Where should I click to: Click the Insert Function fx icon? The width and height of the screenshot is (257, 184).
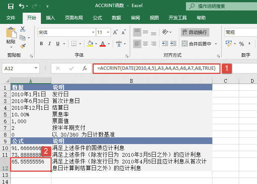click(85, 68)
